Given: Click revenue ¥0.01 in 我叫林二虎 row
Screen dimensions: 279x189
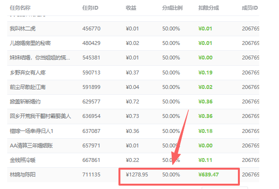Looking at the screenshot, I should point(132,29).
